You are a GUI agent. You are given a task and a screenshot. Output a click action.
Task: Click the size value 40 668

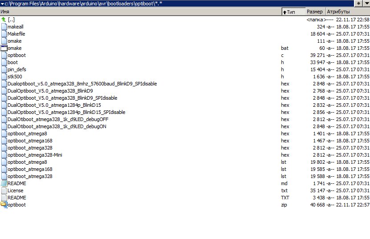[317, 205]
